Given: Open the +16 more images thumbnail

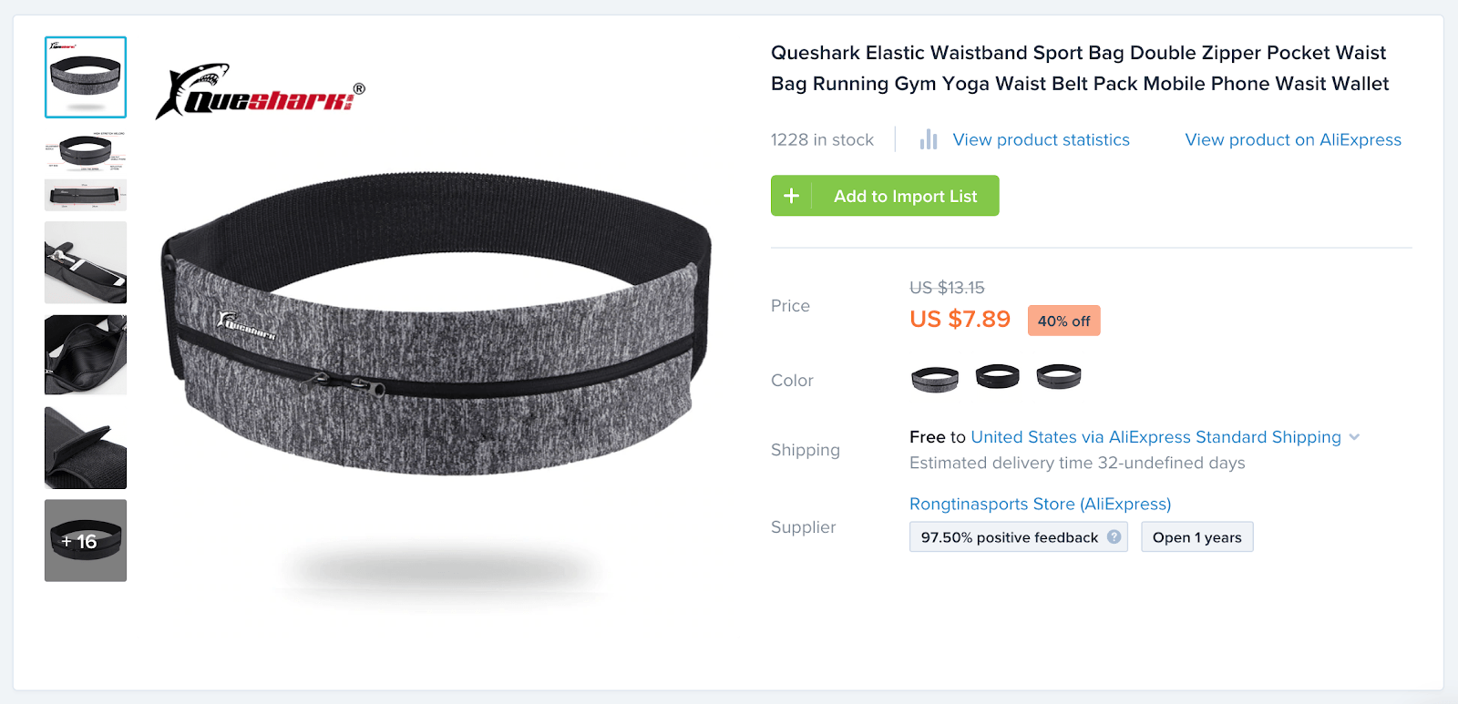Looking at the screenshot, I should point(86,540).
